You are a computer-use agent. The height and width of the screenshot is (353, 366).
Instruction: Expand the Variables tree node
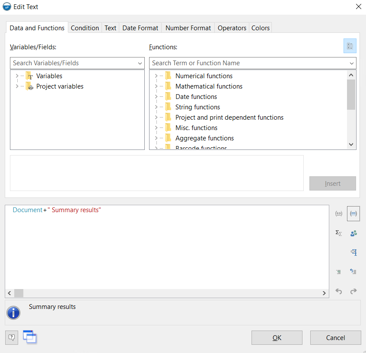[x=17, y=76]
